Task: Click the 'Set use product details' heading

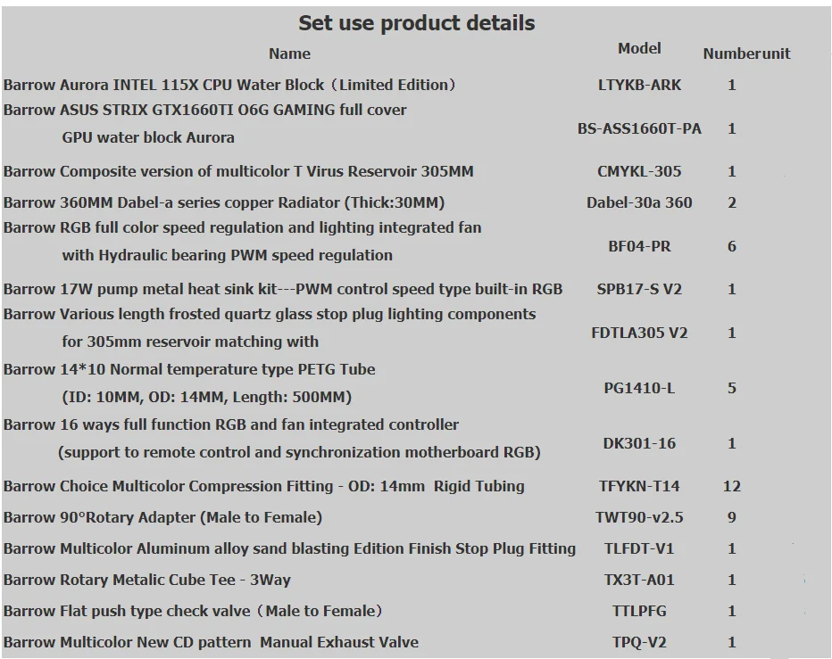Action: pos(417,23)
